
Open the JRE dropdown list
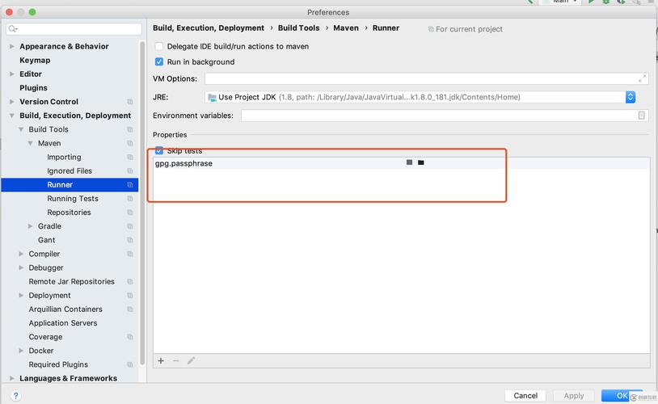tap(630, 97)
